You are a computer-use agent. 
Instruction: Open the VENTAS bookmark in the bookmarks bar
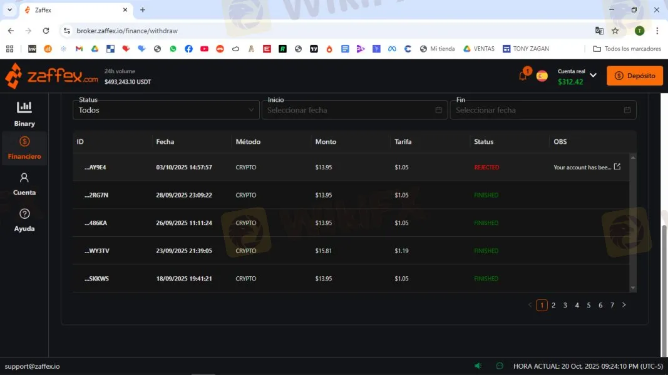pos(478,48)
